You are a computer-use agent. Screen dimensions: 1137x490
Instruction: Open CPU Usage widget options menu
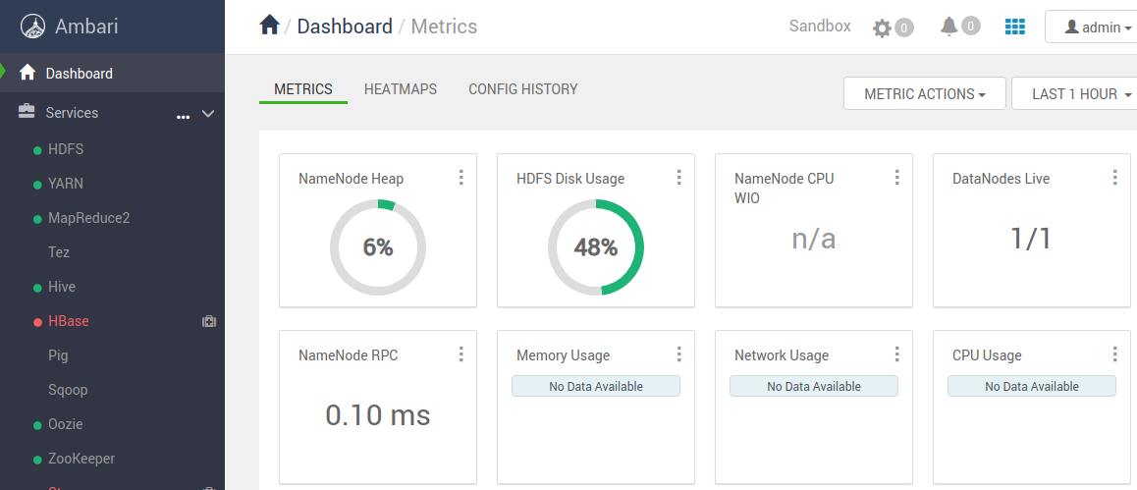[1115, 354]
